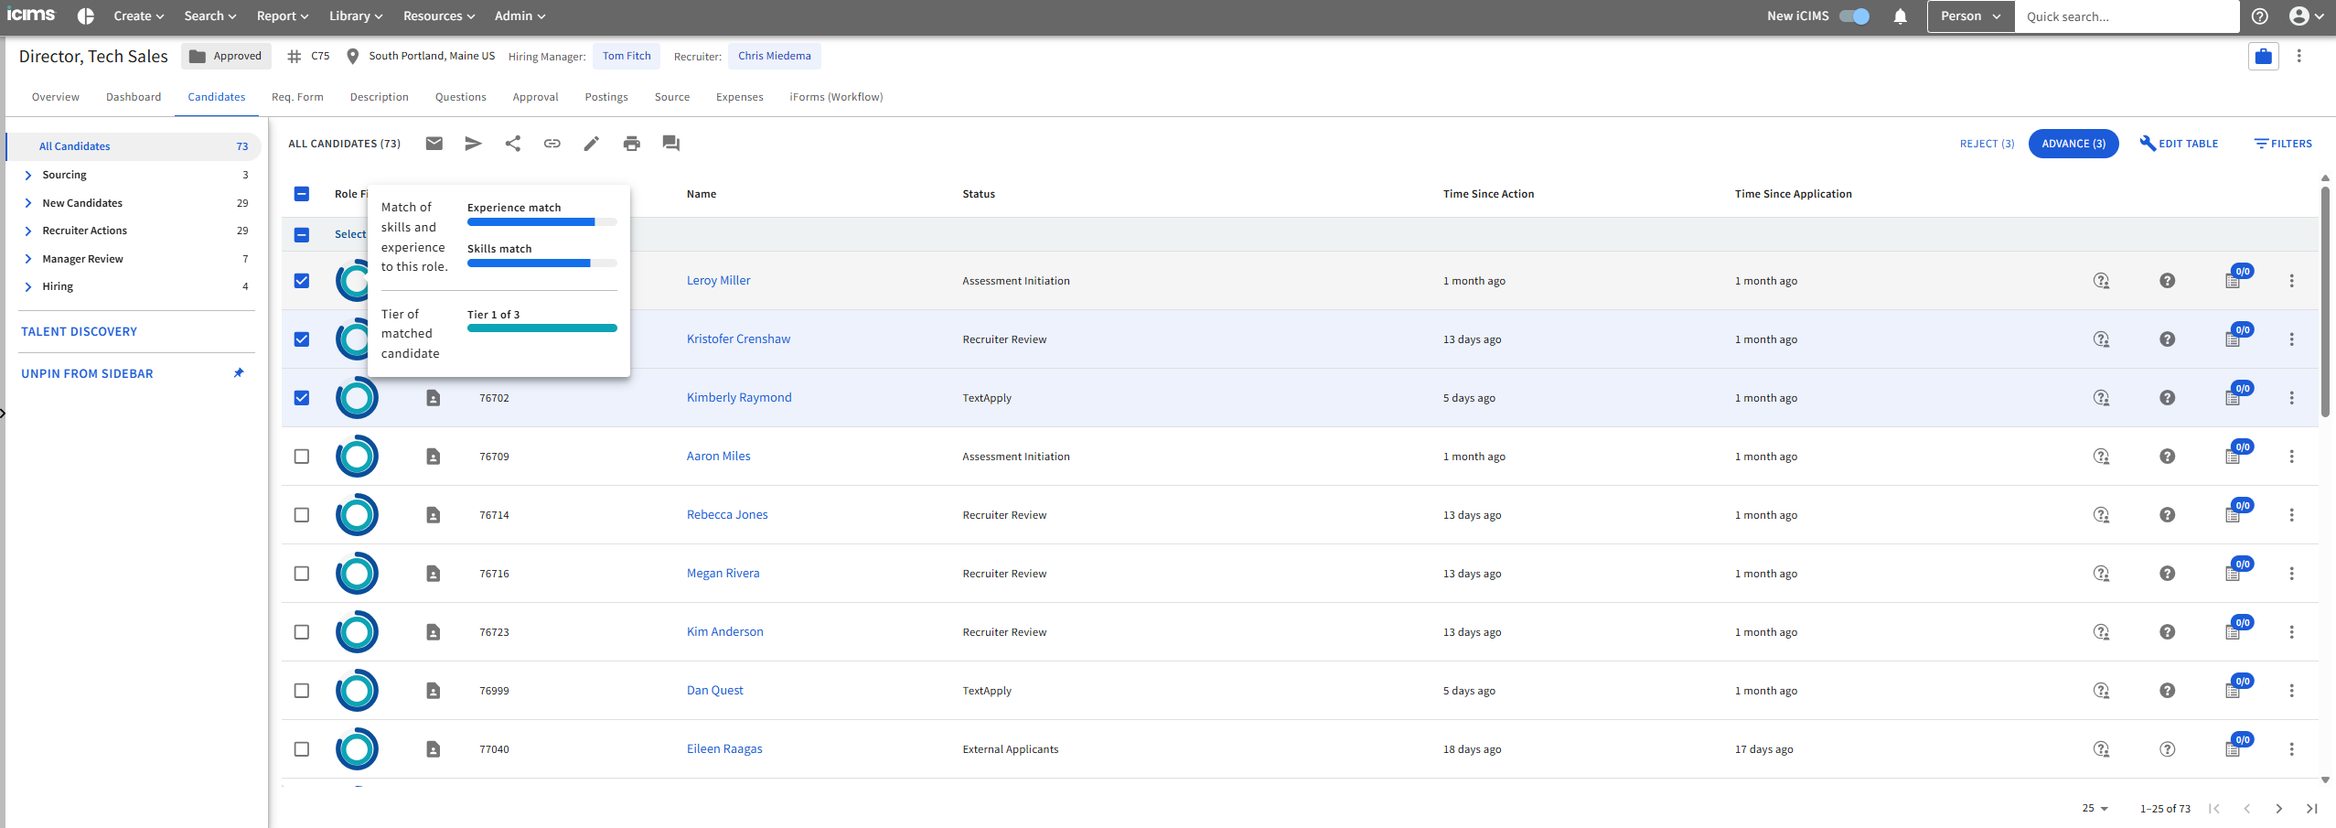Click the email envelope icon in candidates toolbar
This screenshot has width=2336, height=828.
pyautogui.click(x=434, y=144)
